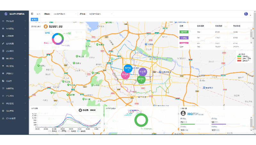Expand chevron of the table-grid sidebar item
The image size is (256, 145).
tap(25, 58)
